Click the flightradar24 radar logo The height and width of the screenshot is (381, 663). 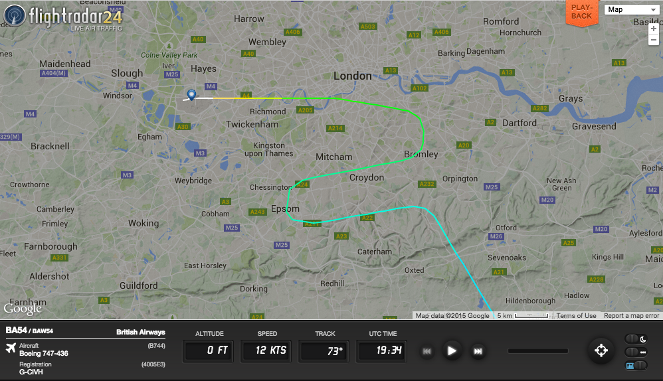click(15, 16)
